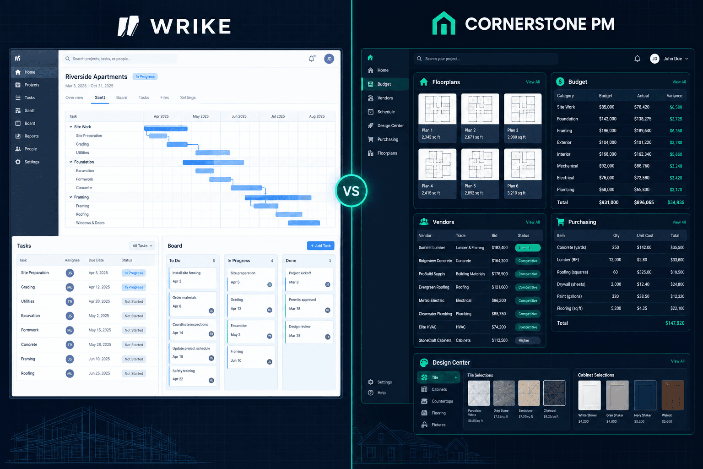
Task: Click Wrike search projects field
Action: (120, 59)
